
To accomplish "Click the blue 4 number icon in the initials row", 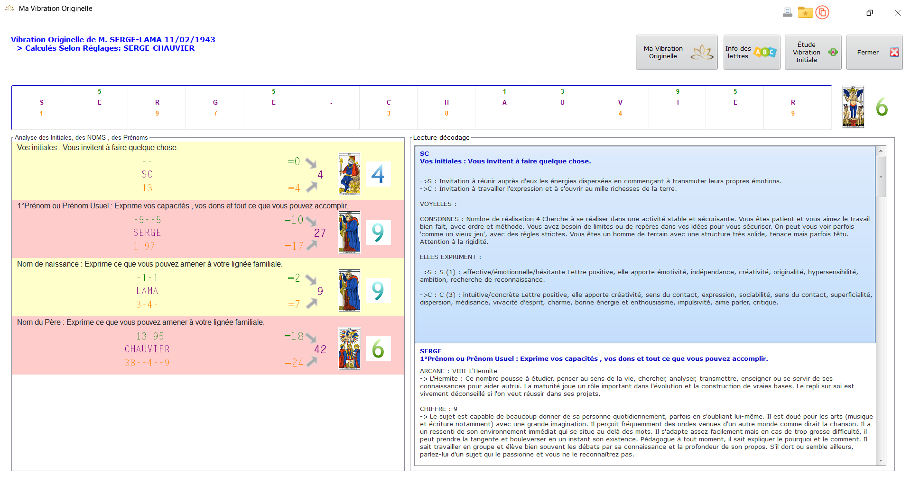I will click(378, 174).
